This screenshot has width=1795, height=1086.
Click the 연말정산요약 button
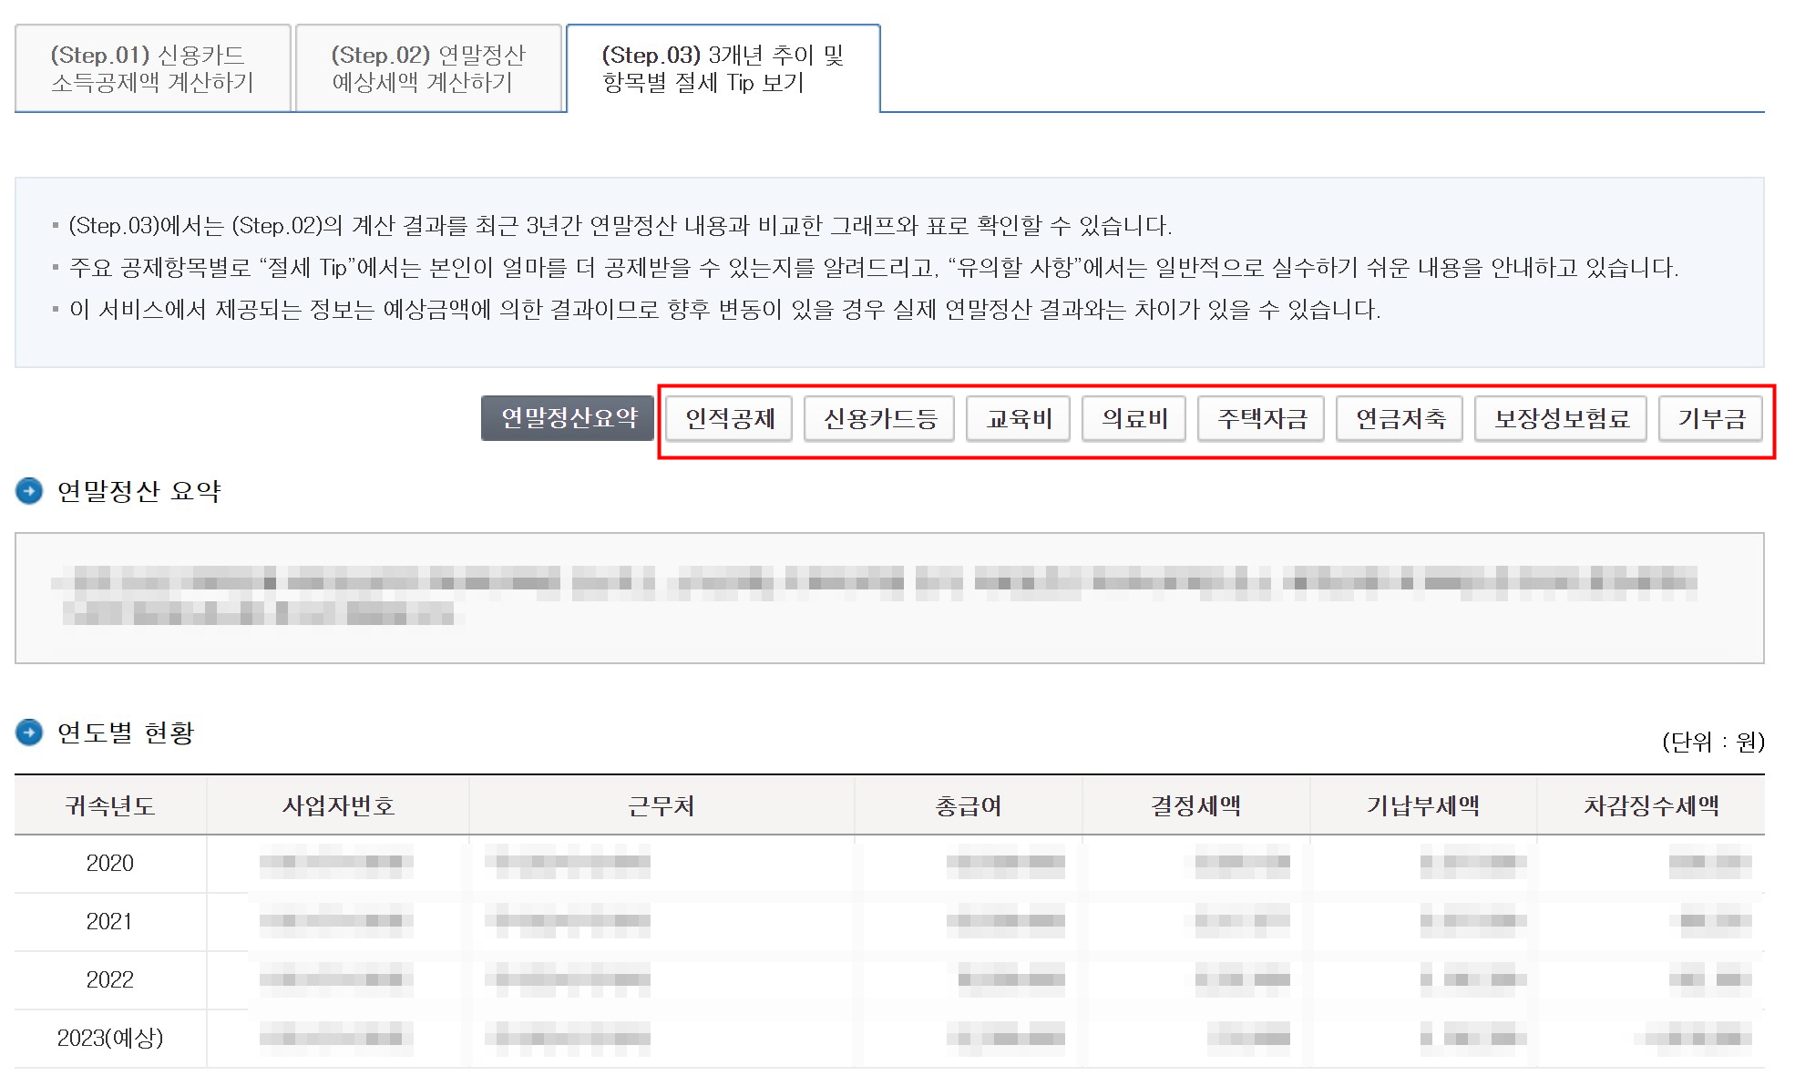coord(568,418)
